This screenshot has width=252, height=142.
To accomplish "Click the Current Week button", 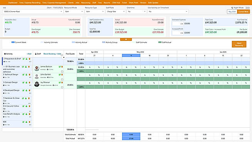I will pyautogui.click(x=244, y=12).
